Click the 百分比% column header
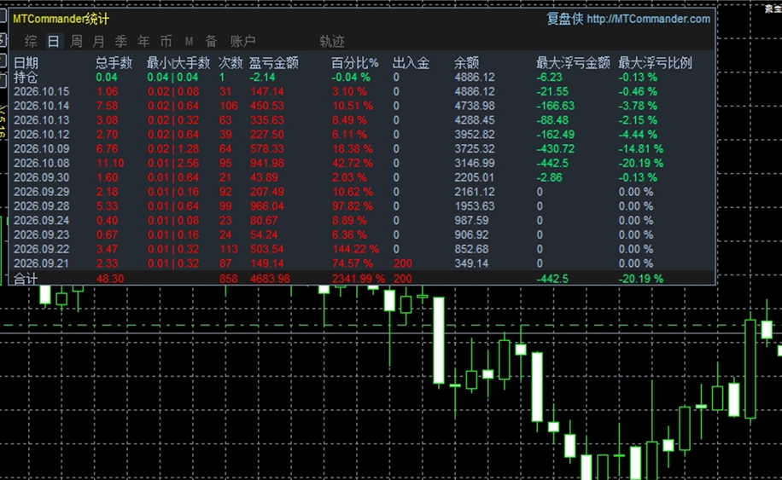 tap(355, 63)
